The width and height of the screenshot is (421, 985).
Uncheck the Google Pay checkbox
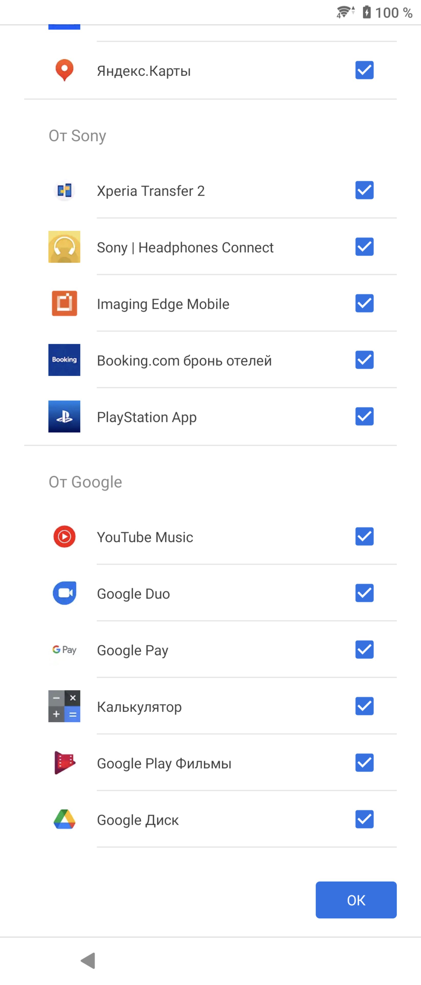pos(364,650)
